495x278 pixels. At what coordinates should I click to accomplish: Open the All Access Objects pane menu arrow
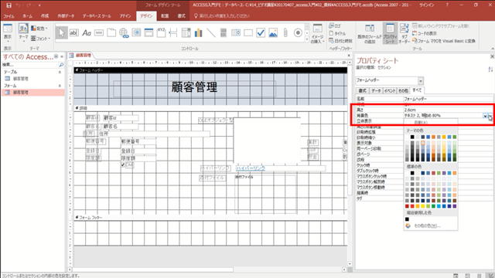[x=56, y=56]
